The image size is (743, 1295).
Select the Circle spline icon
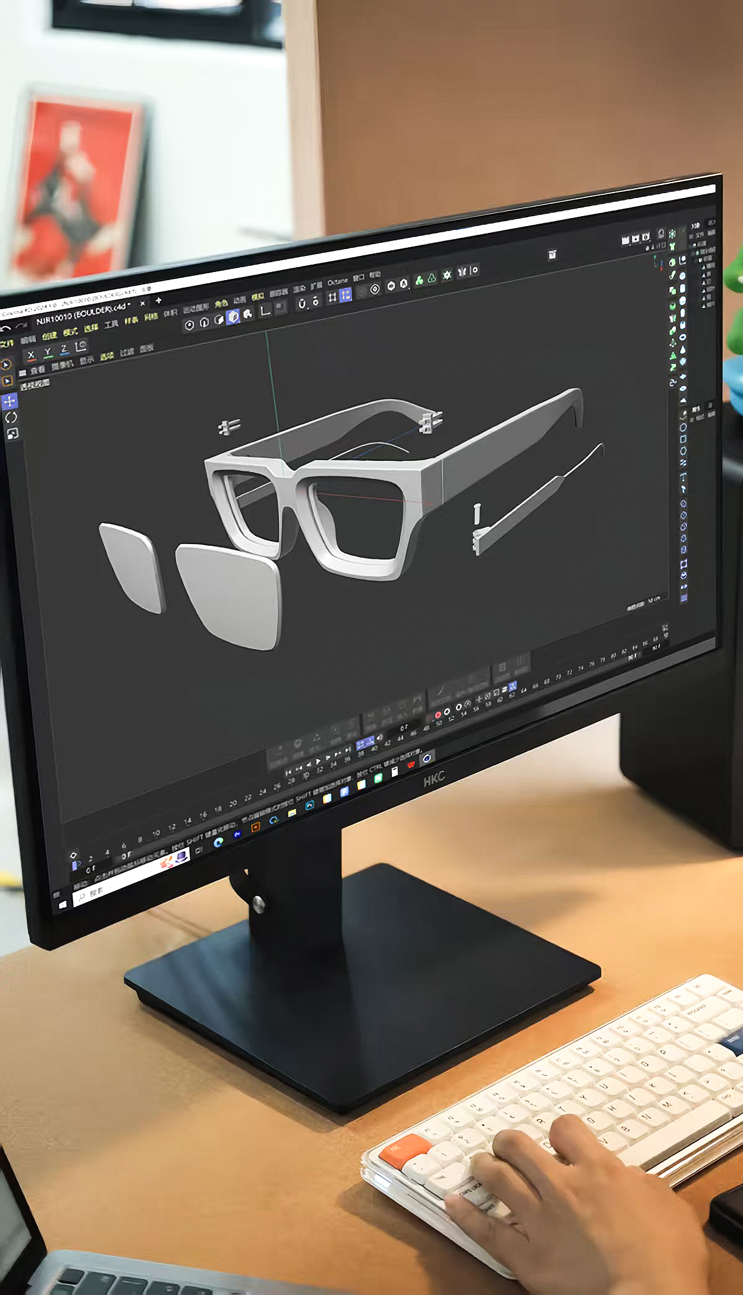[683, 427]
